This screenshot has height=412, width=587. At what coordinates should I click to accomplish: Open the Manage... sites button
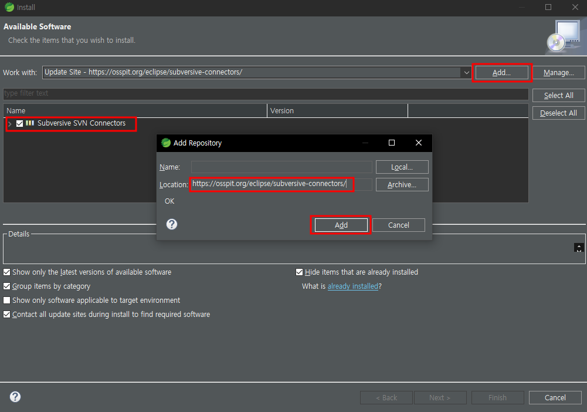coord(558,73)
